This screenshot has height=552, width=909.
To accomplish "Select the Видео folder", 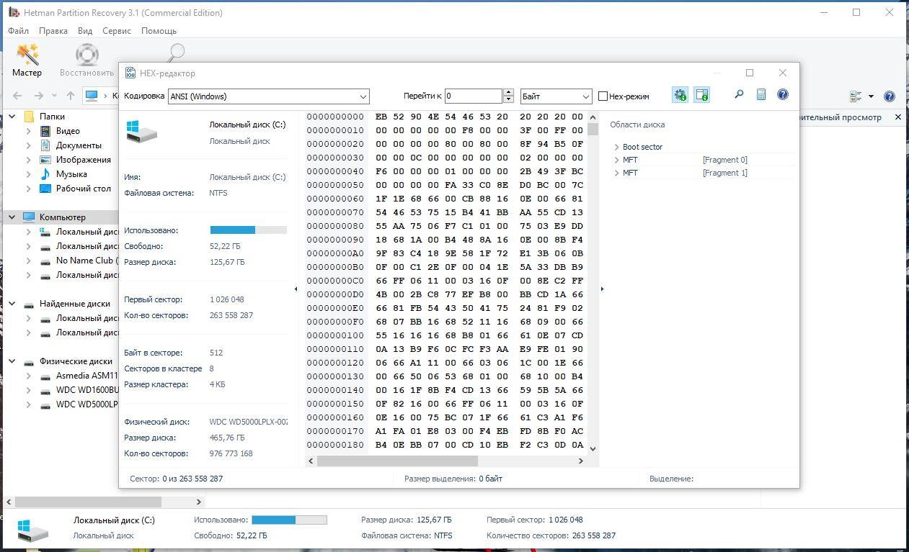I will (x=68, y=131).
